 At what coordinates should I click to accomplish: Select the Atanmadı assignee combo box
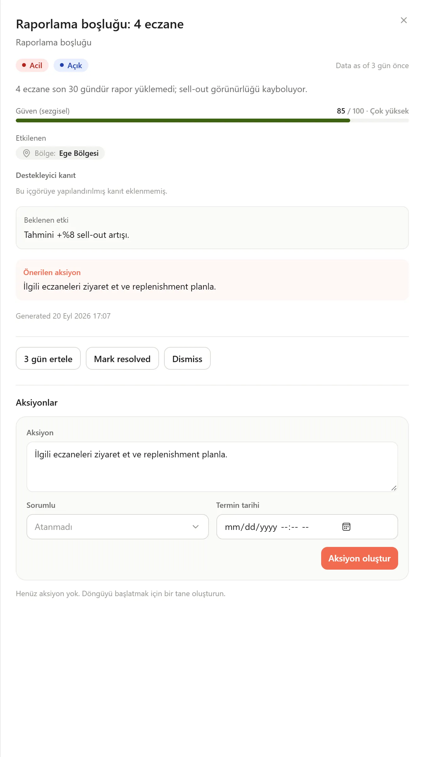(x=117, y=527)
